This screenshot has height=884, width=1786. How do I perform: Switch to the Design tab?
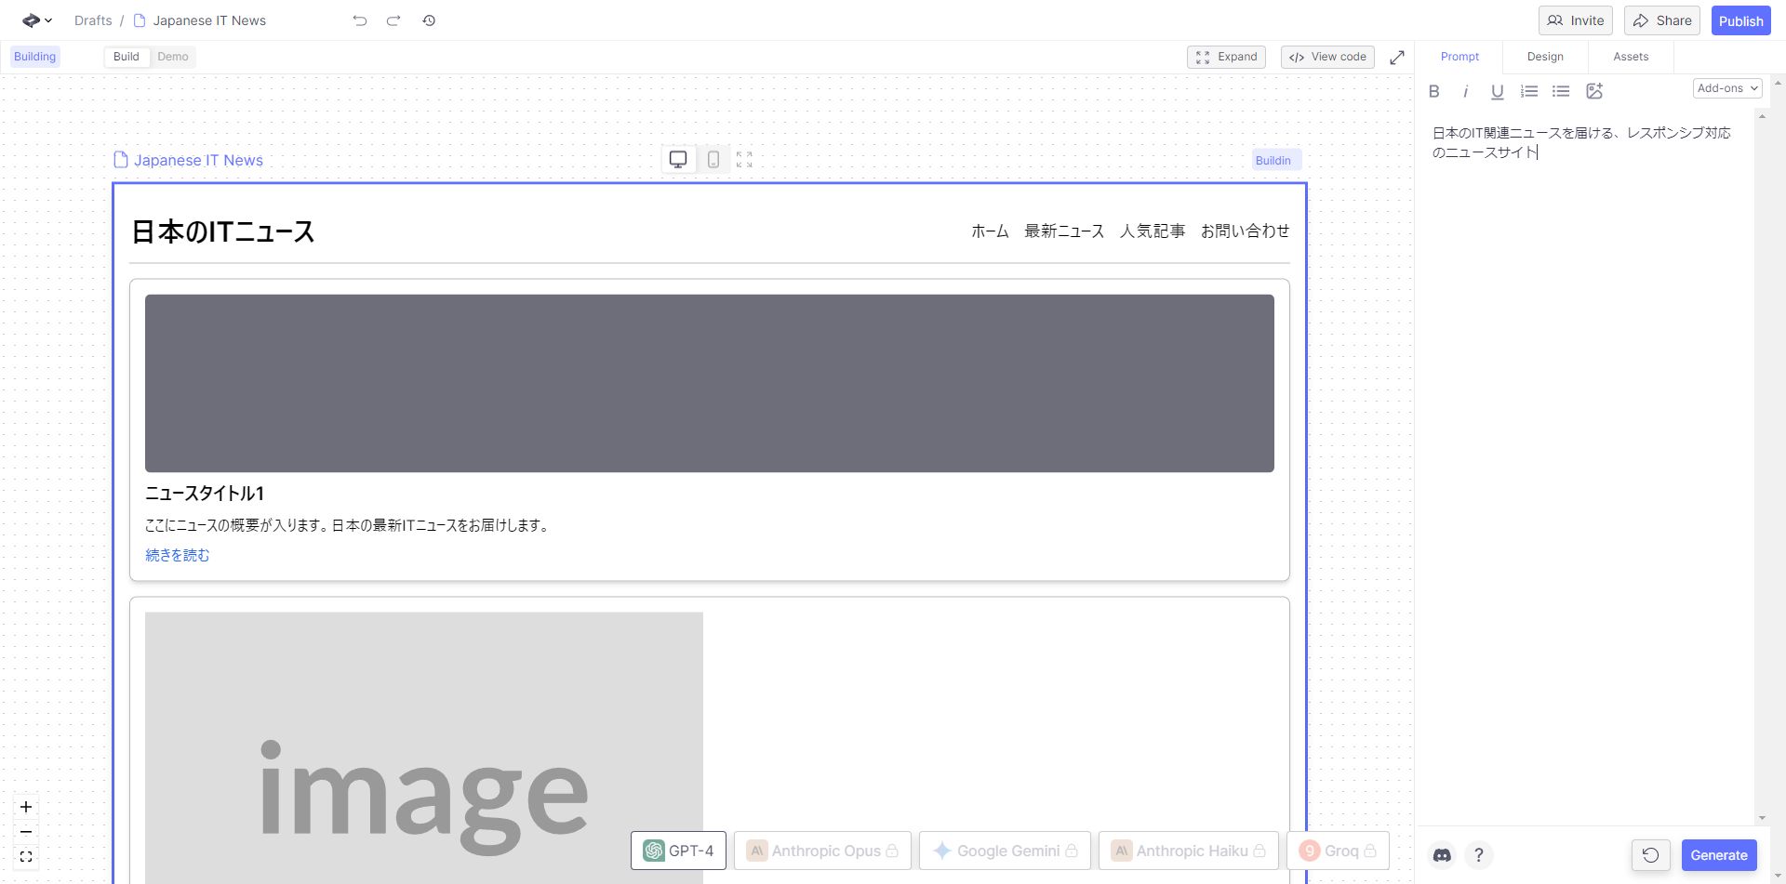(1544, 57)
